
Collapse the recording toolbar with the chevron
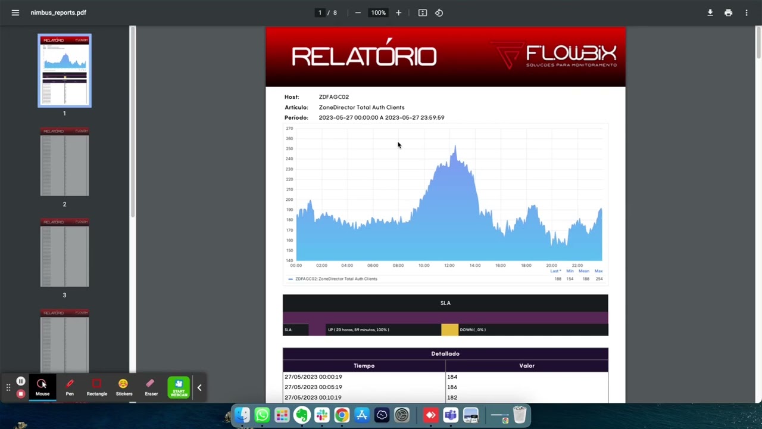click(x=199, y=388)
